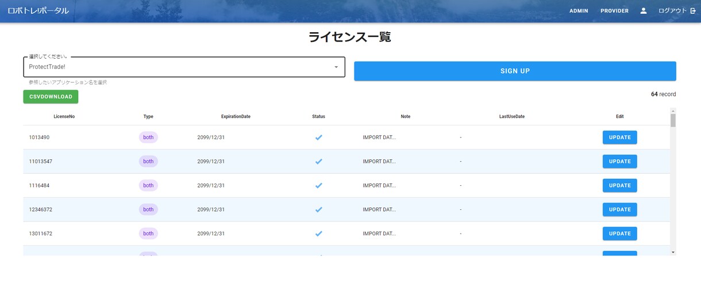
Task: Click the note for license 1013490
Action: (x=379, y=137)
